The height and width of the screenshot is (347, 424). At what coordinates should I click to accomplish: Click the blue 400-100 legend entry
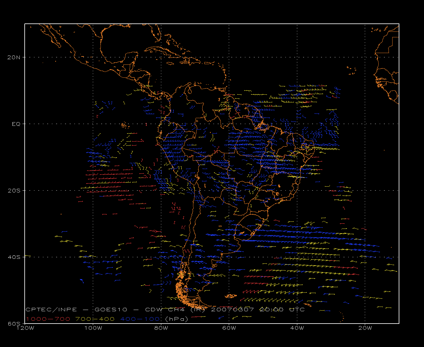[140, 319]
